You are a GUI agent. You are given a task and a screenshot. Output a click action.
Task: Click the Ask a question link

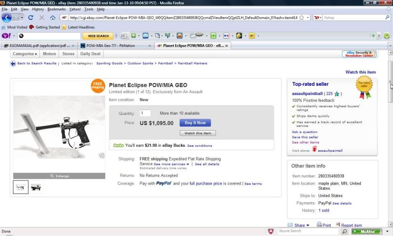pyautogui.click(x=304, y=132)
